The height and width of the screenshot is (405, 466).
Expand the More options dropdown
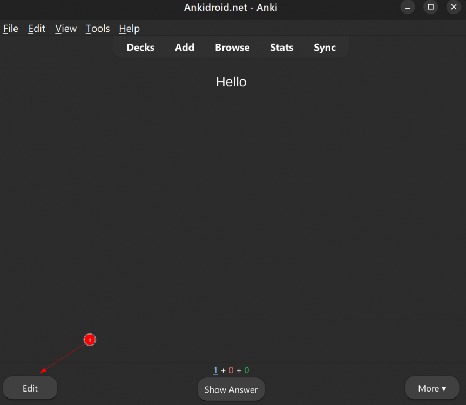pyautogui.click(x=432, y=388)
